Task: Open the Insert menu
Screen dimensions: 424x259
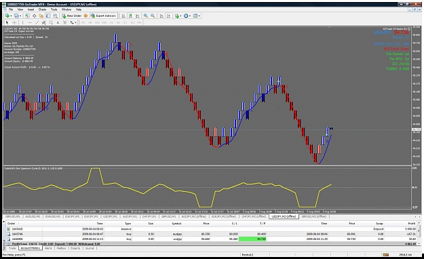Action: (x=31, y=9)
